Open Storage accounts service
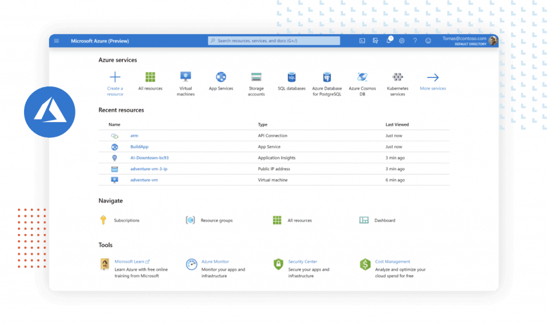Viewport: 547px width, 325px height. click(x=256, y=77)
